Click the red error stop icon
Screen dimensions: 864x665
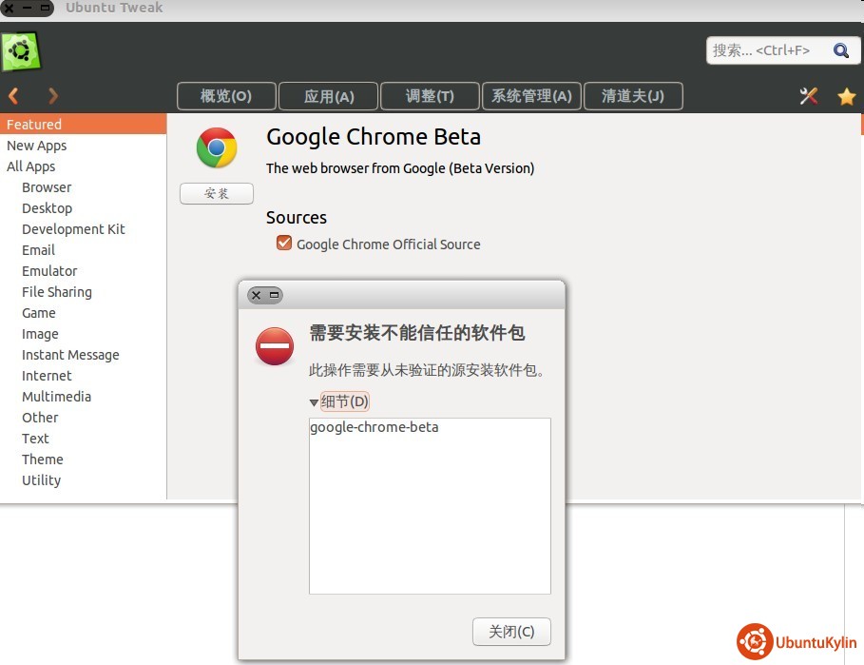(275, 347)
